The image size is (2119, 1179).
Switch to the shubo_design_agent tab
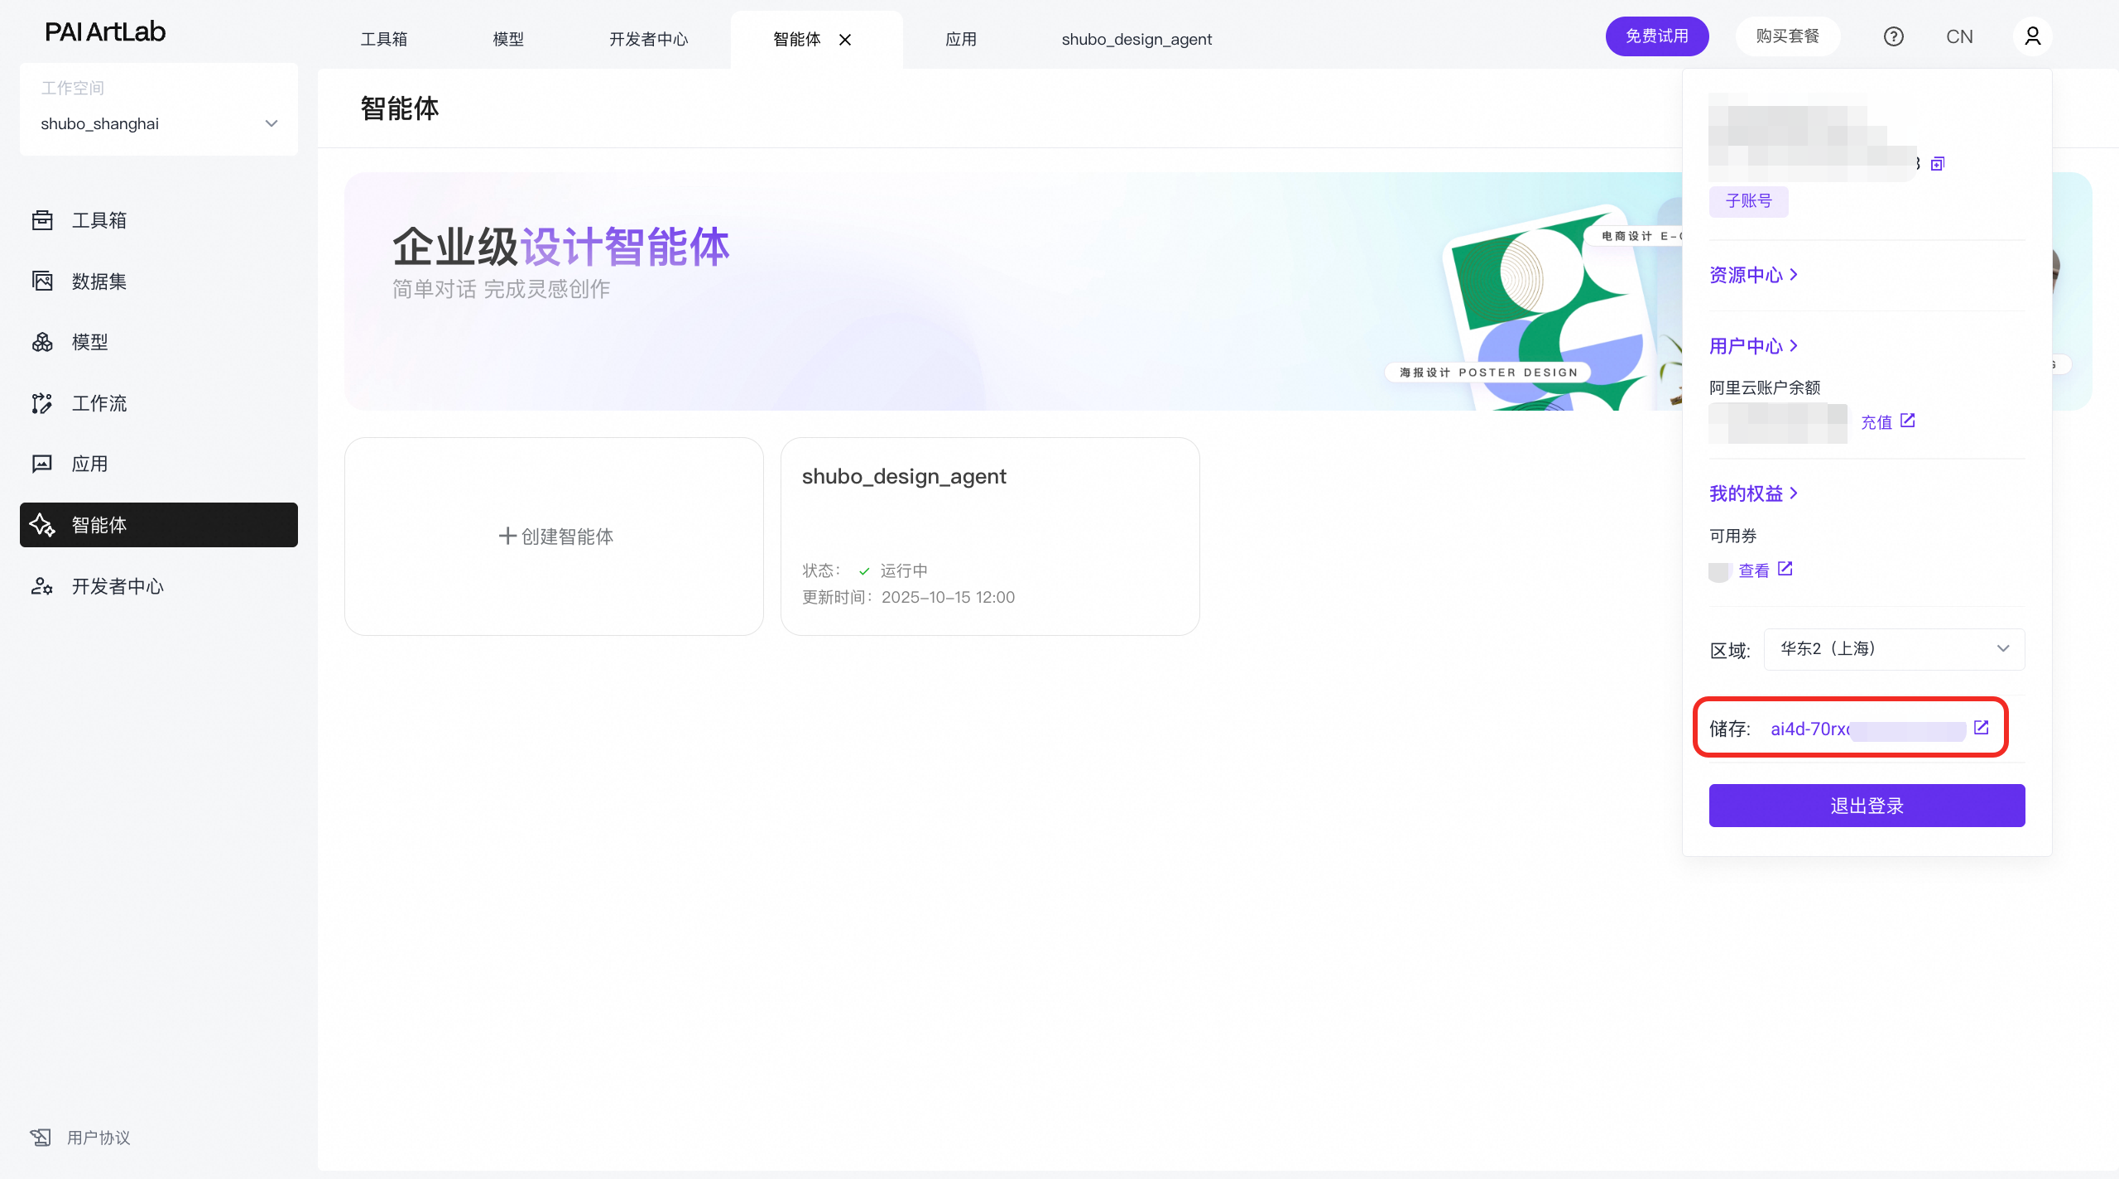(1136, 40)
